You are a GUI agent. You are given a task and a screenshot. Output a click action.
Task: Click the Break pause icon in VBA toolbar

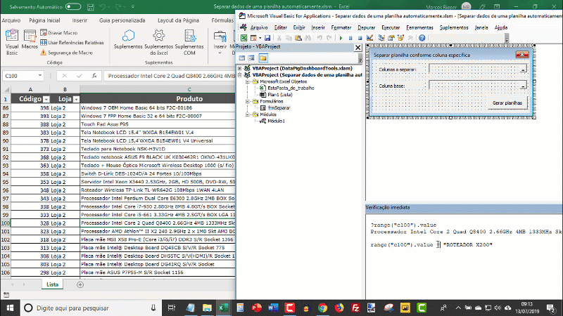tap(350, 38)
